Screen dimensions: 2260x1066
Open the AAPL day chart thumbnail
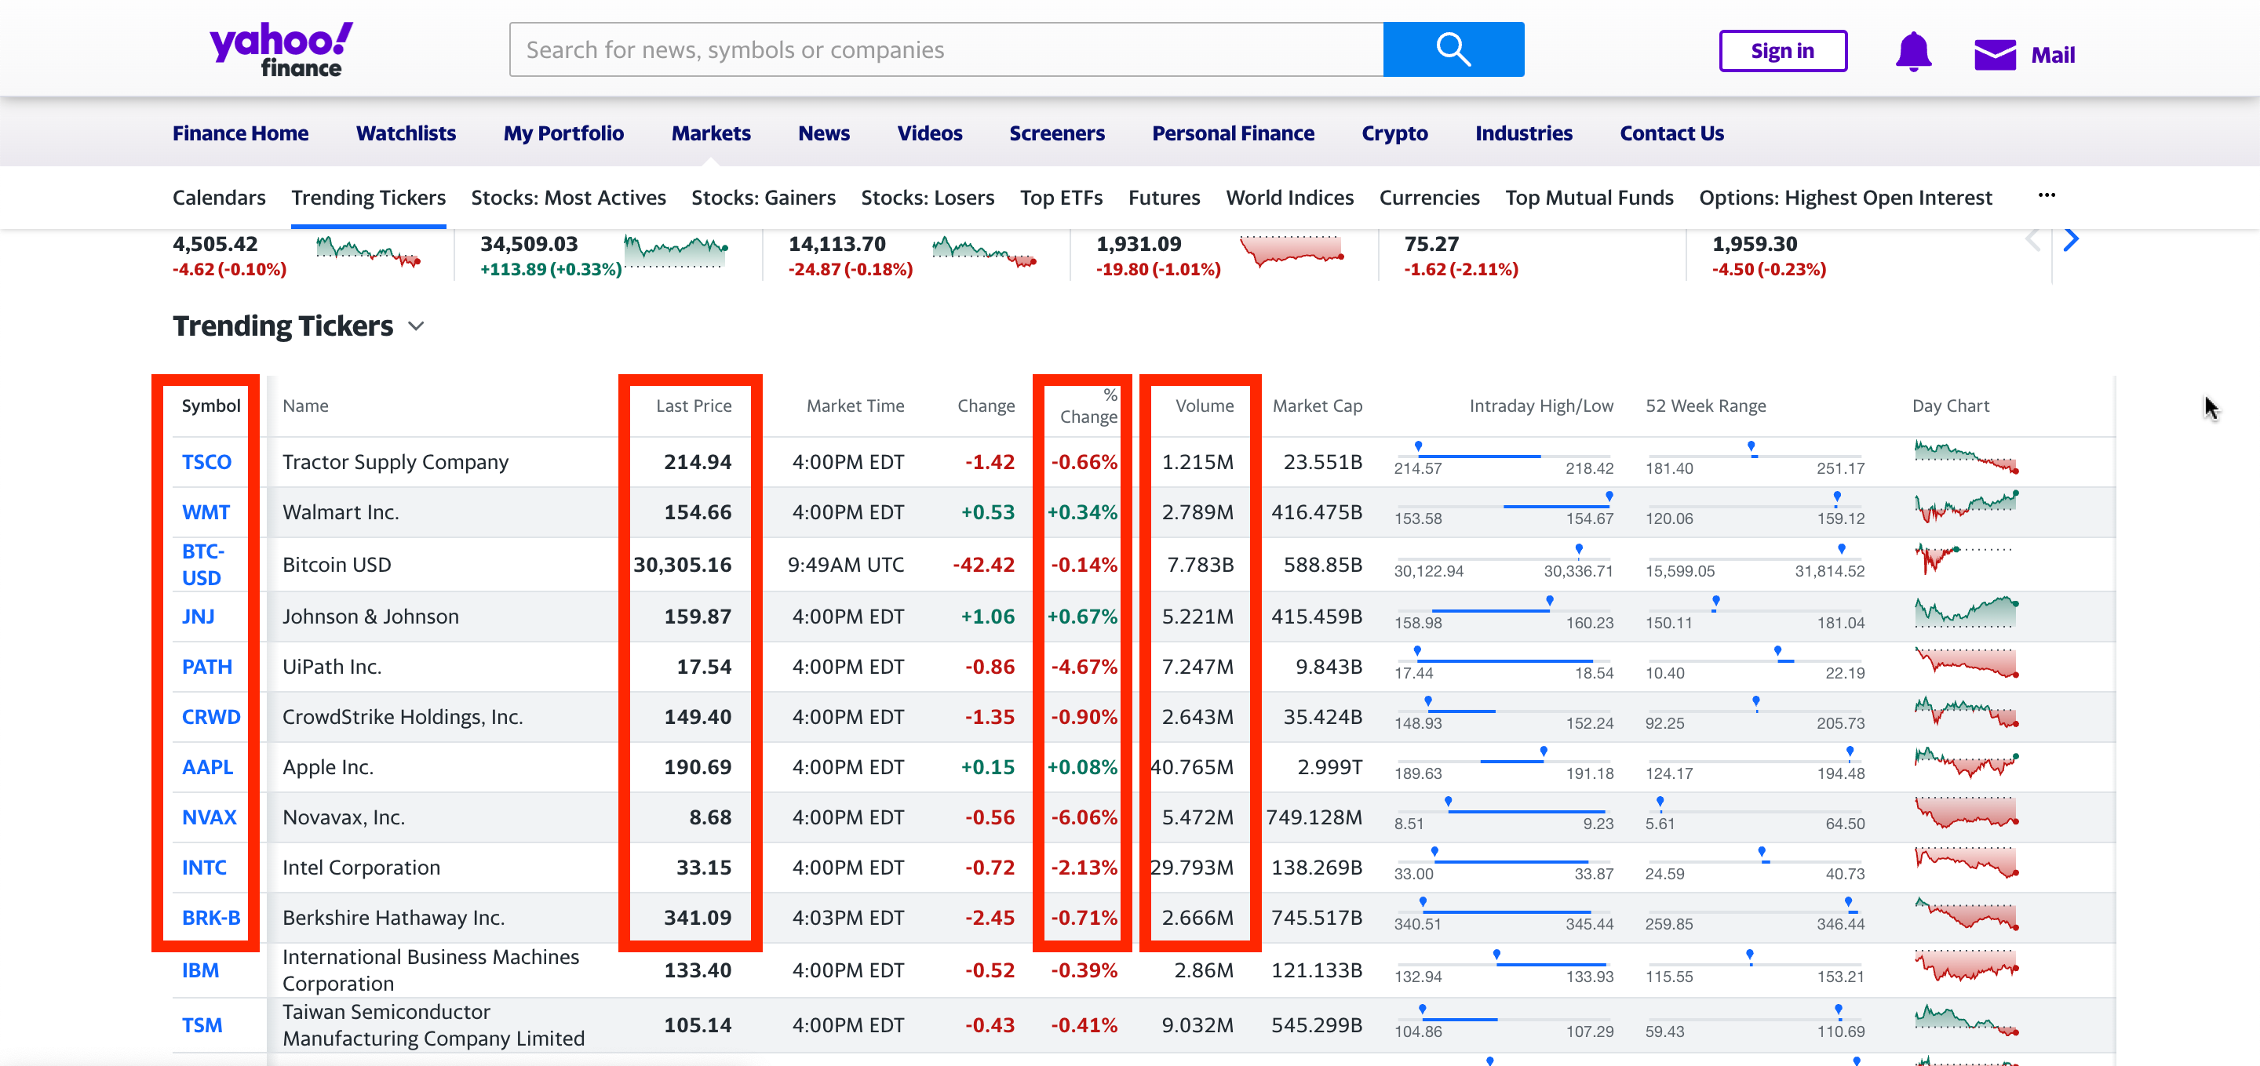1966,762
